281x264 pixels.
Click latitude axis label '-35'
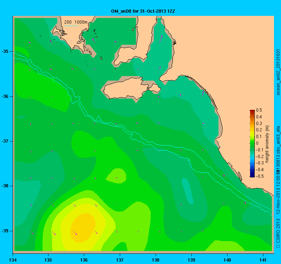pos(5,51)
